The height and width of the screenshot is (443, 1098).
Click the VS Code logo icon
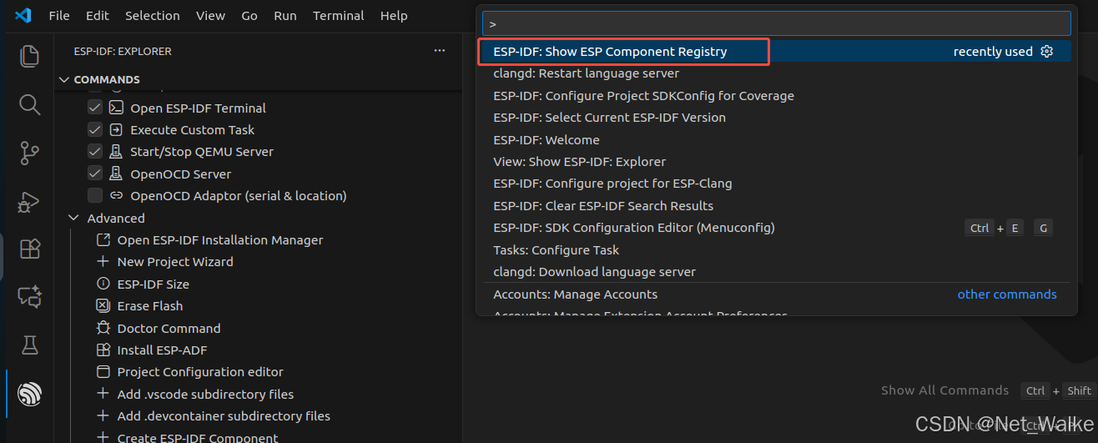coord(23,15)
